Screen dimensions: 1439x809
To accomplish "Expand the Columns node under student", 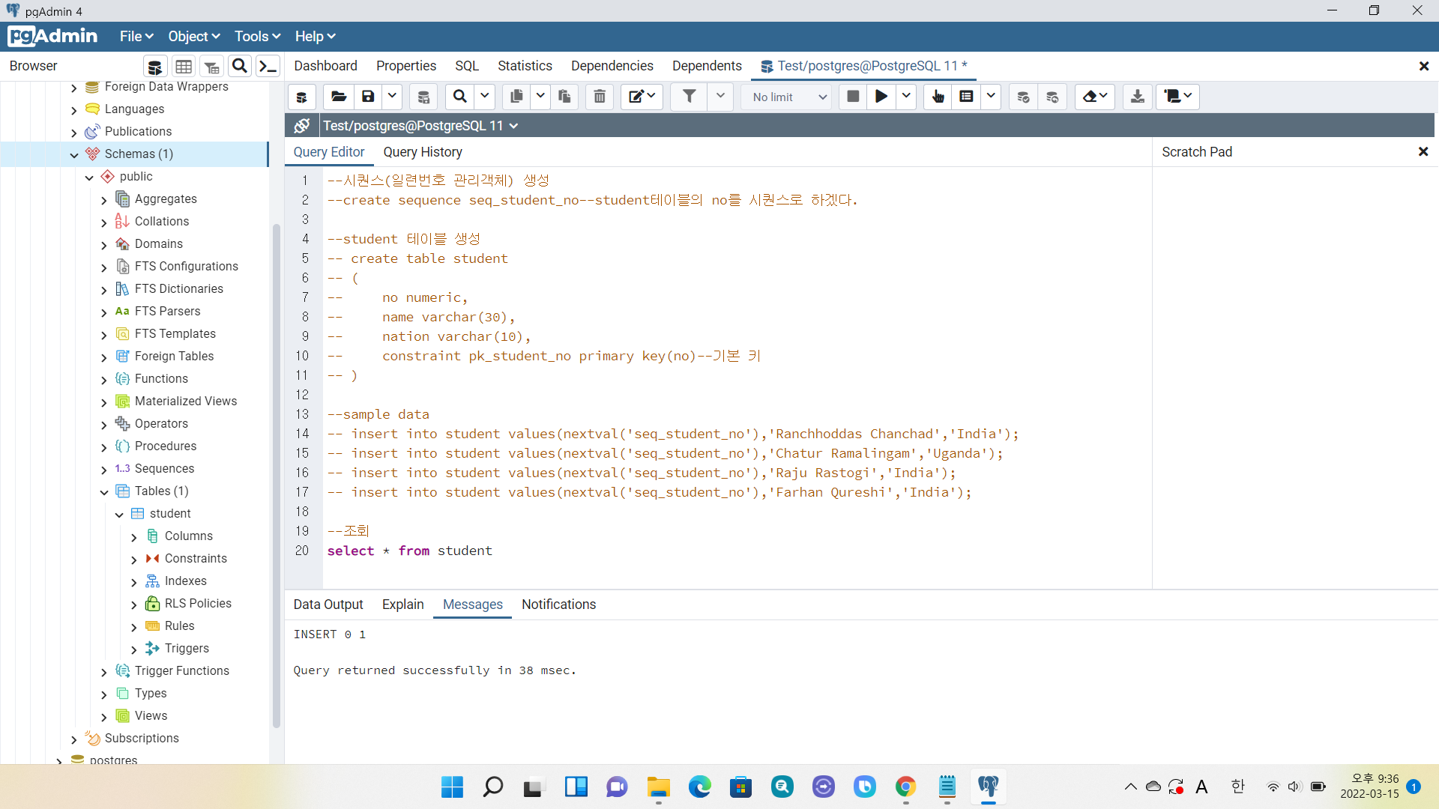I will tap(134, 537).
